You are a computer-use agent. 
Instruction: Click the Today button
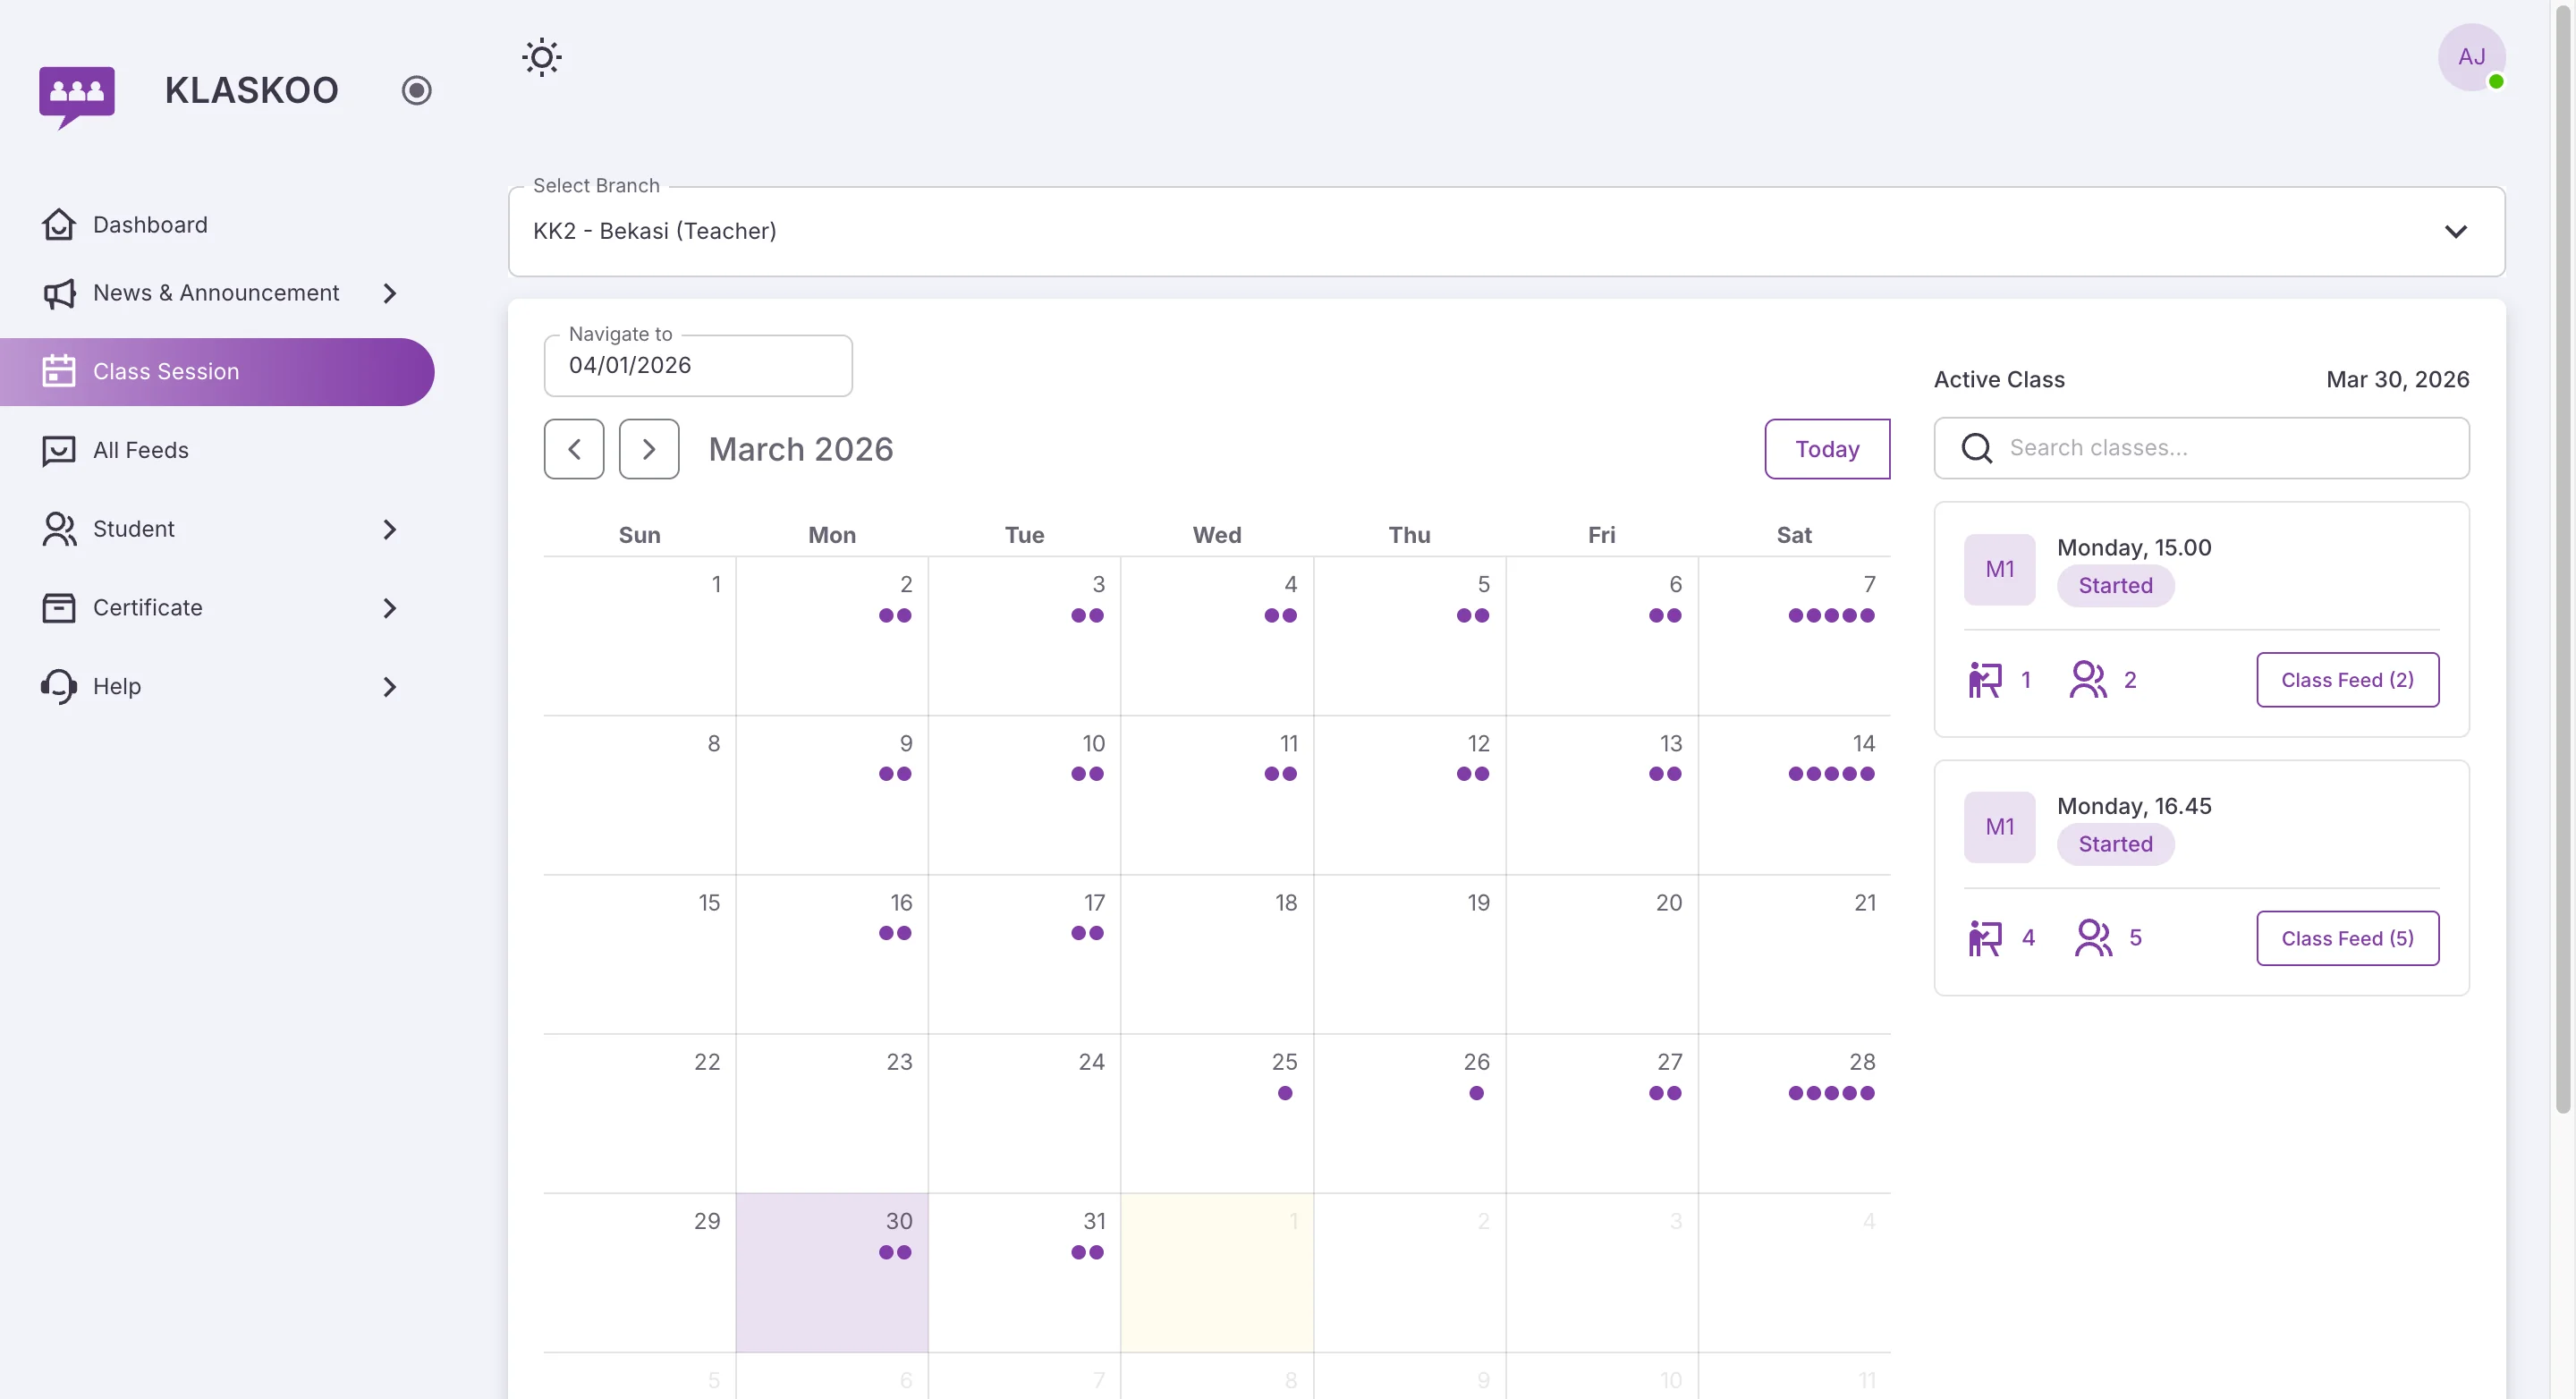pyautogui.click(x=1826, y=448)
